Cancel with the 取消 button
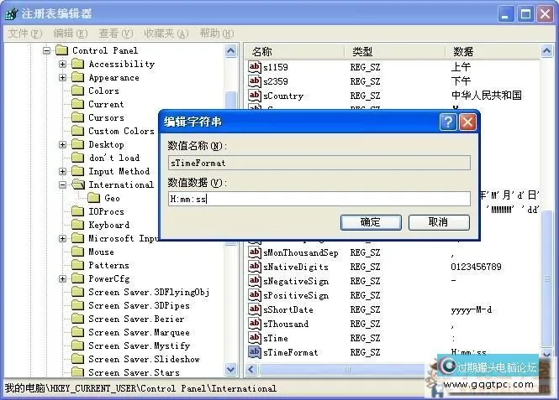 [439, 222]
